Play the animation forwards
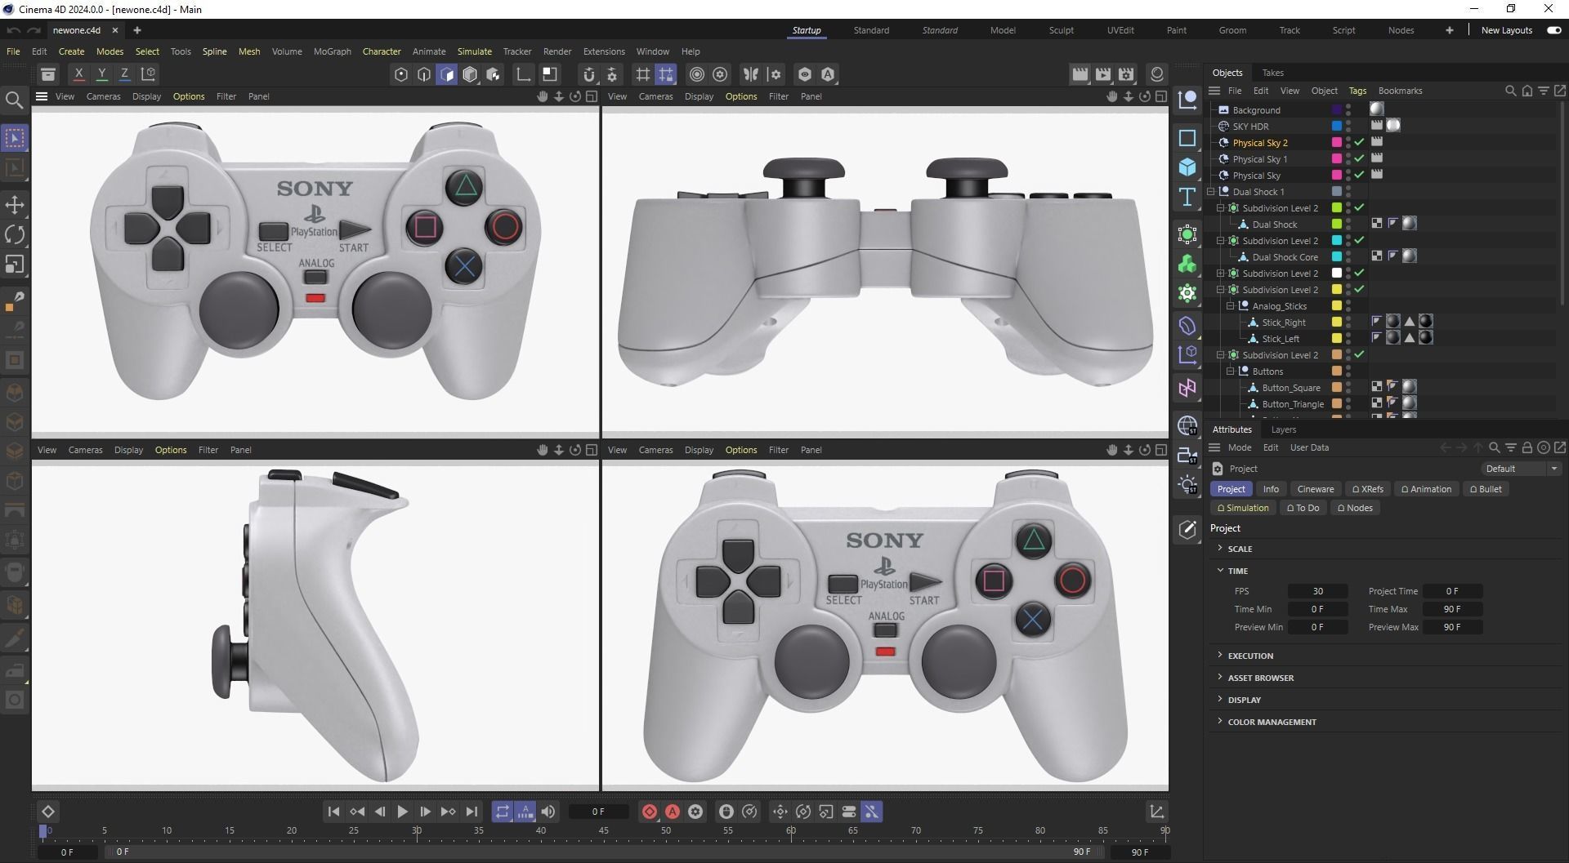1569x863 pixels. (x=402, y=812)
